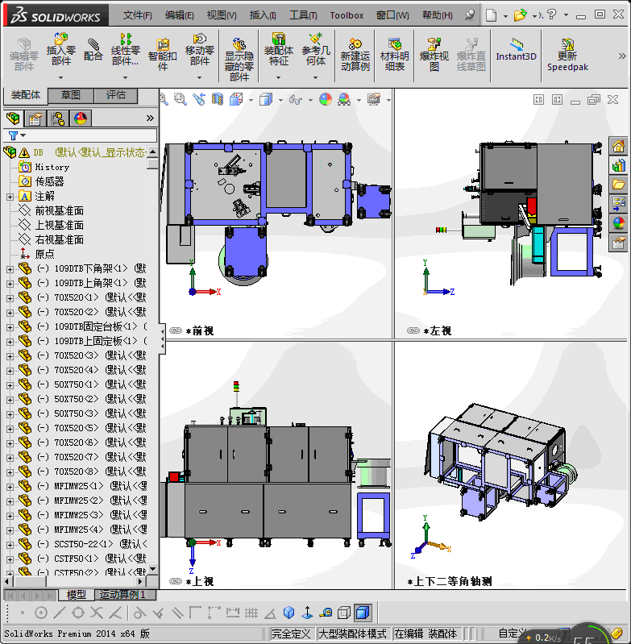
Task: Select 前视基准面 in feature tree
Action: (60, 210)
